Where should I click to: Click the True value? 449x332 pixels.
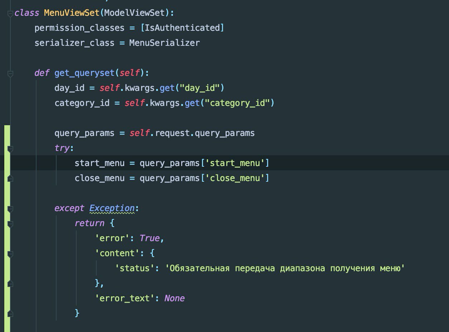(149, 238)
